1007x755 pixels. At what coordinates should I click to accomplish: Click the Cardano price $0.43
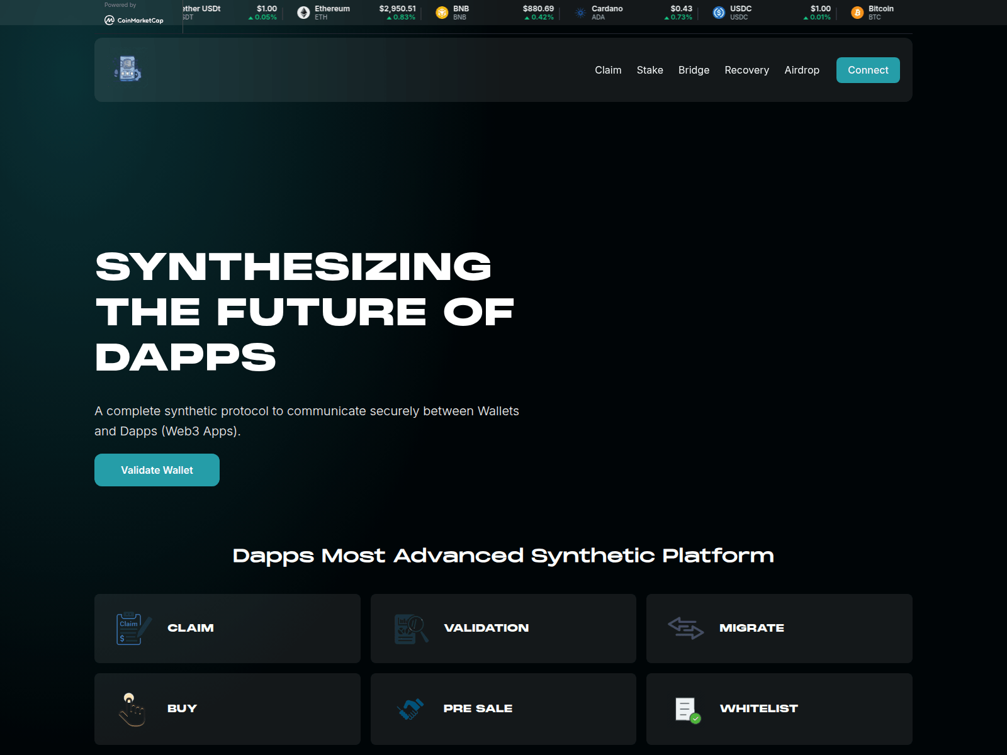681,9
